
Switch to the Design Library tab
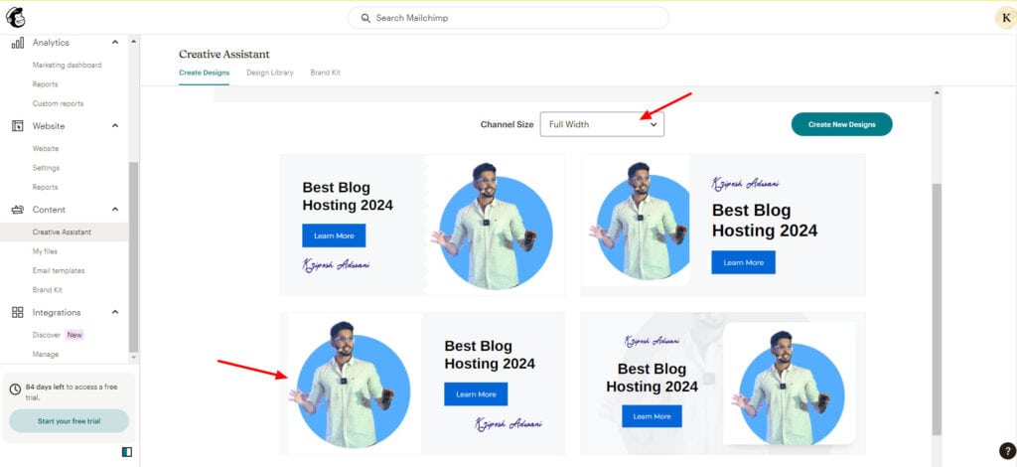(x=270, y=73)
